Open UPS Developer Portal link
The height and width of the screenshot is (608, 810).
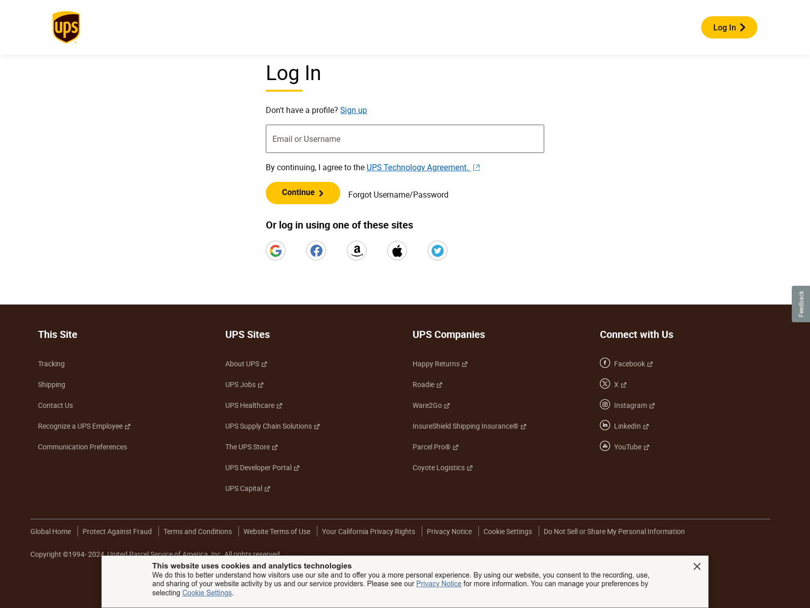tap(262, 468)
